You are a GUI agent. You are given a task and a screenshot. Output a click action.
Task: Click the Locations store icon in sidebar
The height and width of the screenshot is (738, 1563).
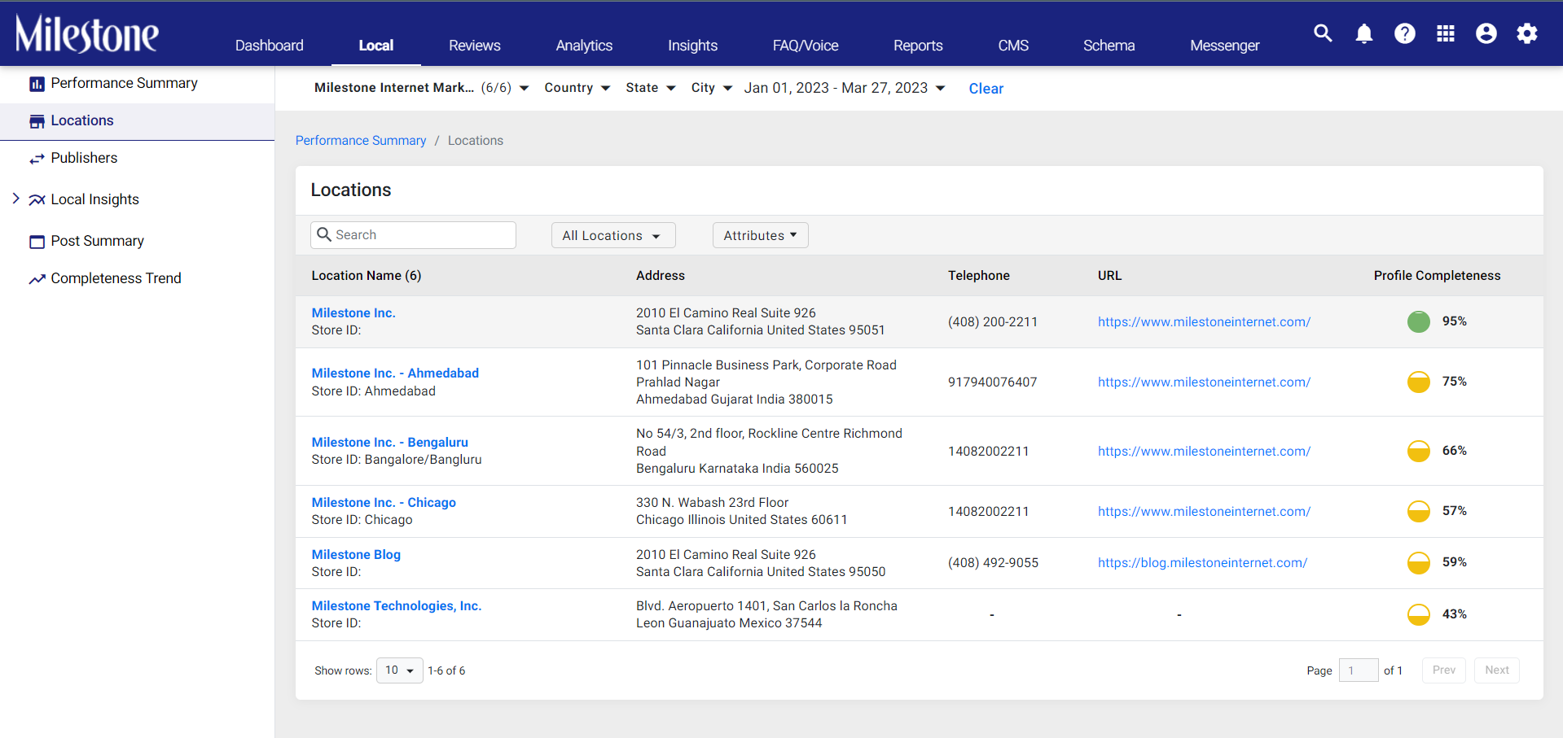click(37, 121)
